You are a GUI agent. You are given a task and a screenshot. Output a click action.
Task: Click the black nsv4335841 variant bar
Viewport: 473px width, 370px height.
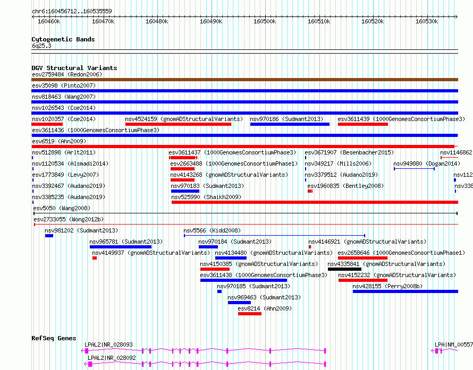point(344,269)
